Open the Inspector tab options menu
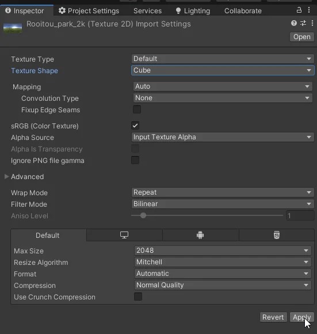Viewport: 317px width, 334px height. click(309, 10)
